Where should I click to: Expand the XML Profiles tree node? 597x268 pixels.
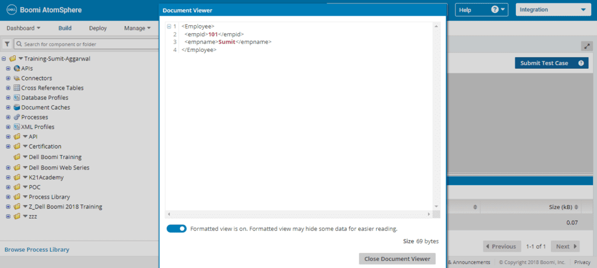[8, 127]
